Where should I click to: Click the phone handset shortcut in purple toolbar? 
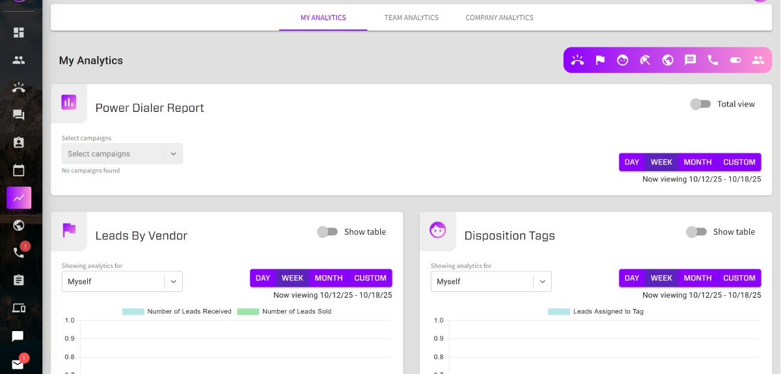point(713,60)
